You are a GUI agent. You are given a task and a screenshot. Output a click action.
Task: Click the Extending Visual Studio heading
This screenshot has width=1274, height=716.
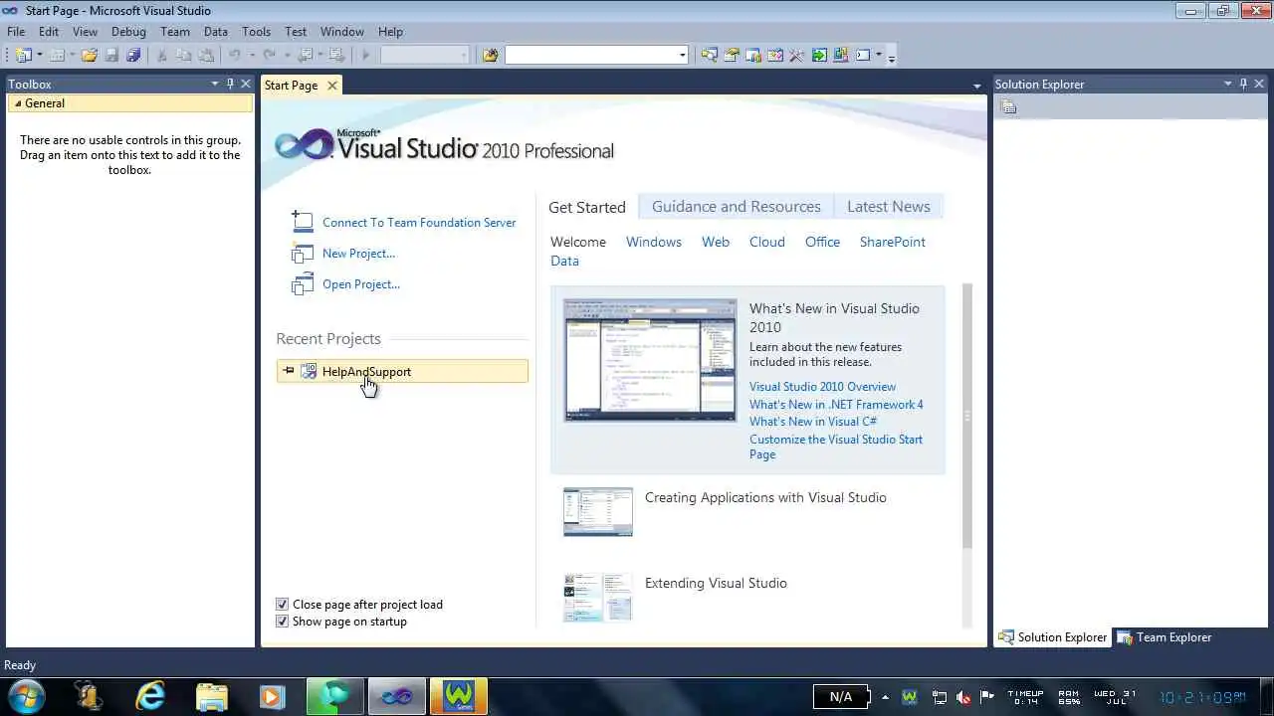(x=716, y=584)
